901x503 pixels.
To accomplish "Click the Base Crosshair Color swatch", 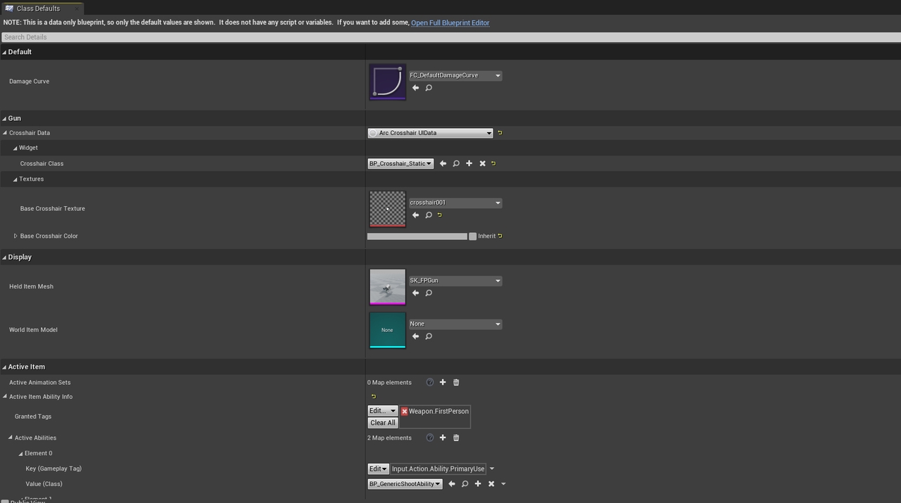I will (417, 236).
